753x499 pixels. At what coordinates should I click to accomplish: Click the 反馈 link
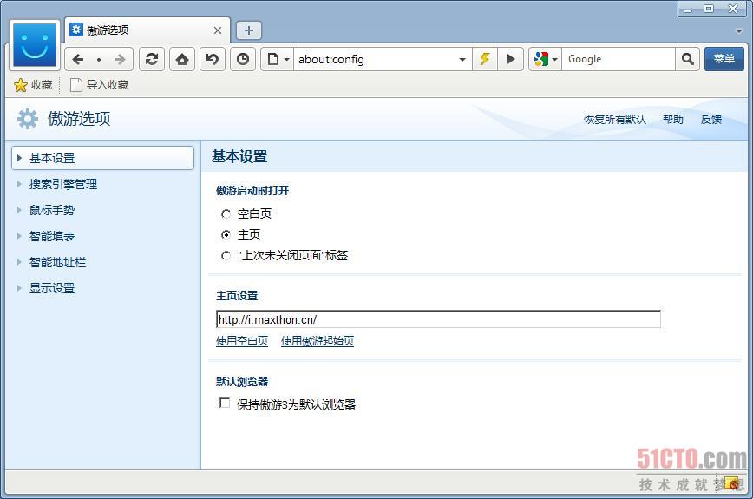(710, 119)
